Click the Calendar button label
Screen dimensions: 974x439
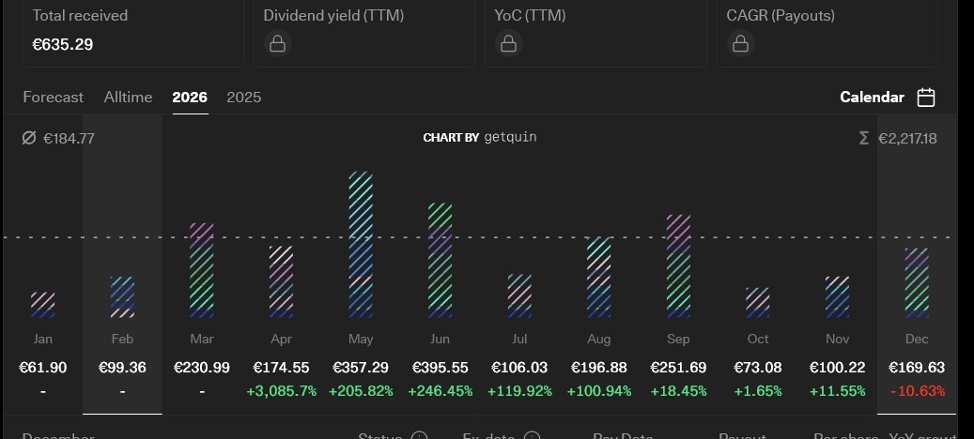coord(872,98)
